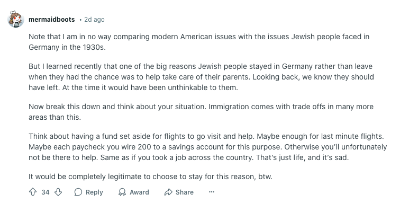Click the "2d ago" timestamp permalink

point(94,20)
